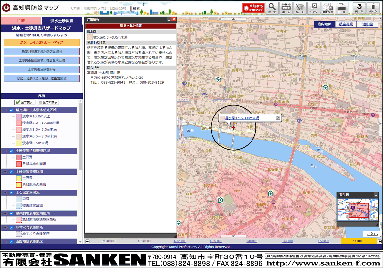Click the 浸水深10.0m以上 color swatch
The height and width of the screenshot is (268, 383).
pos(19,116)
